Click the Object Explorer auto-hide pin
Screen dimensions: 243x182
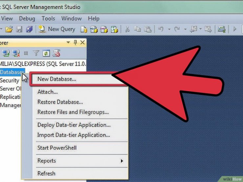pos(75,42)
